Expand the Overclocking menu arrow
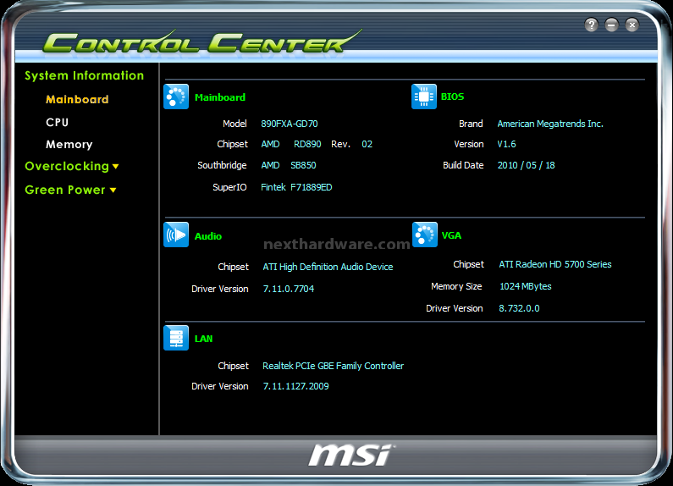This screenshot has height=486, width=673. [x=115, y=167]
